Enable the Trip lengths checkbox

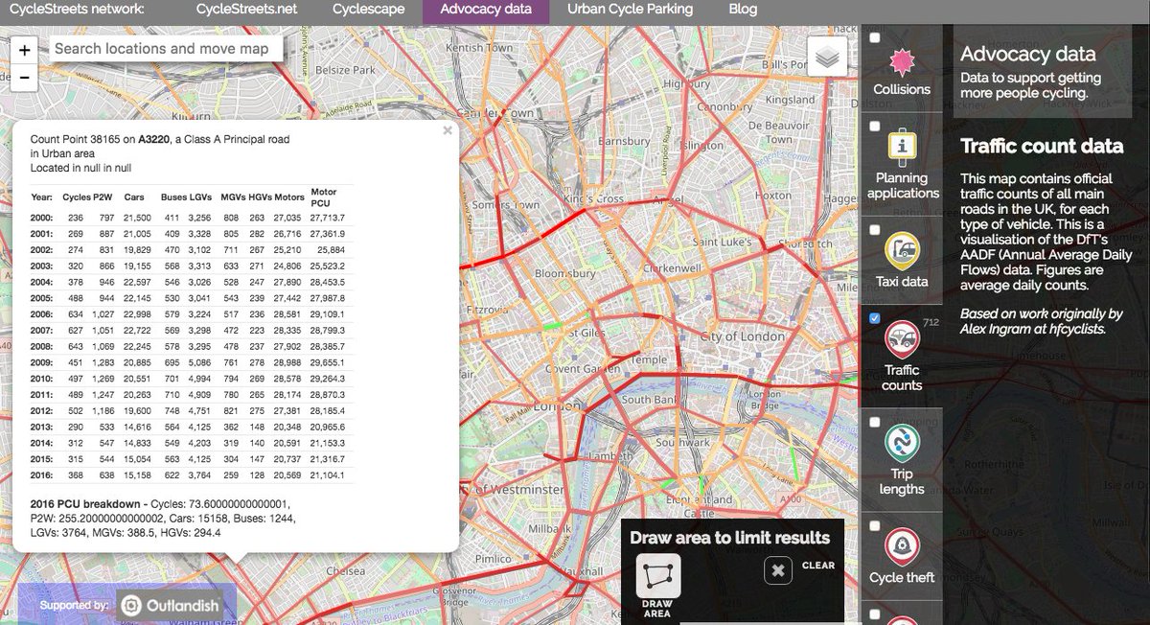click(875, 422)
